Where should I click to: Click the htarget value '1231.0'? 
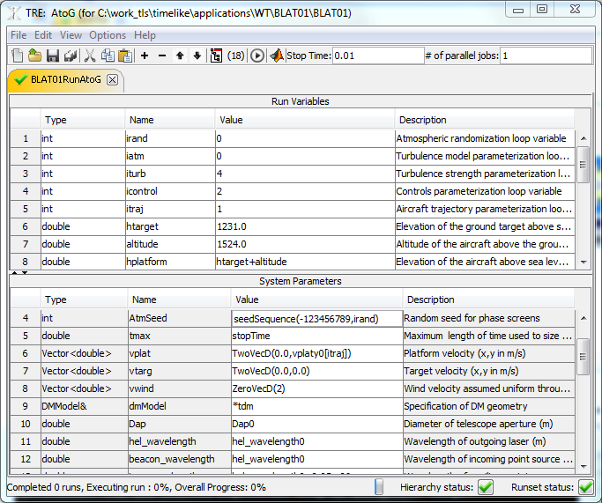coord(305,226)
